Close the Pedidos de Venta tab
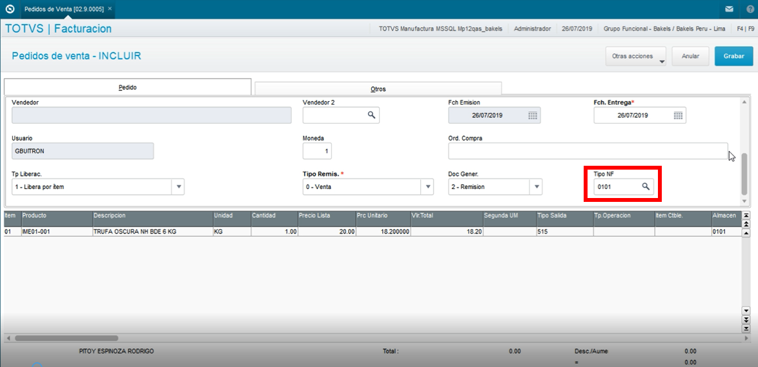Screen dimensions: 758x367 (x=110, y=8)
